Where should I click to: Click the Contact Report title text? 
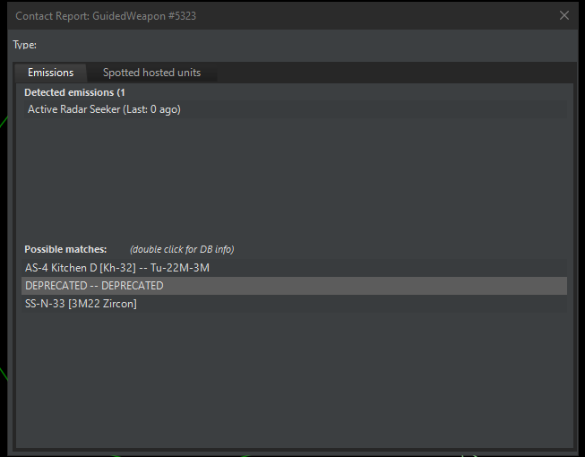52,16
